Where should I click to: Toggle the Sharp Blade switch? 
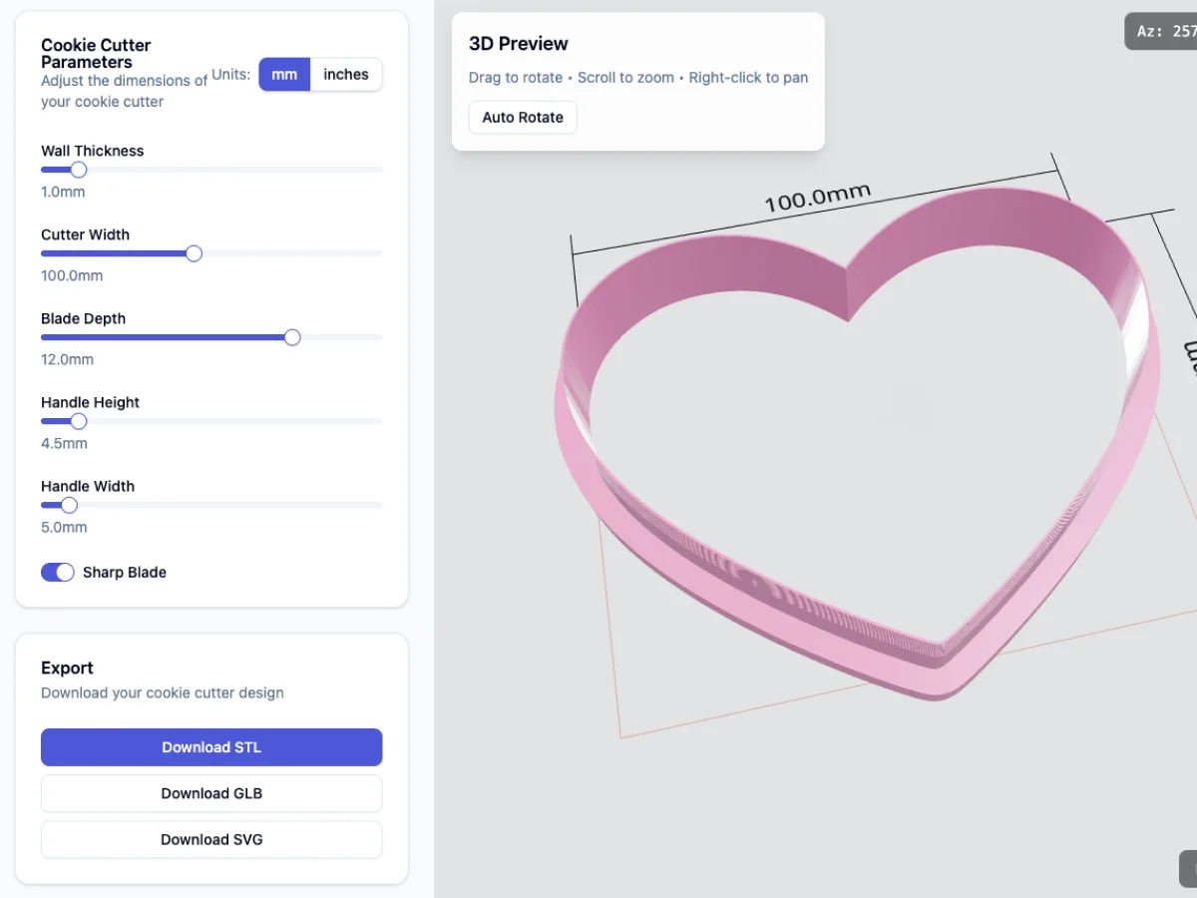coord(58,572)
